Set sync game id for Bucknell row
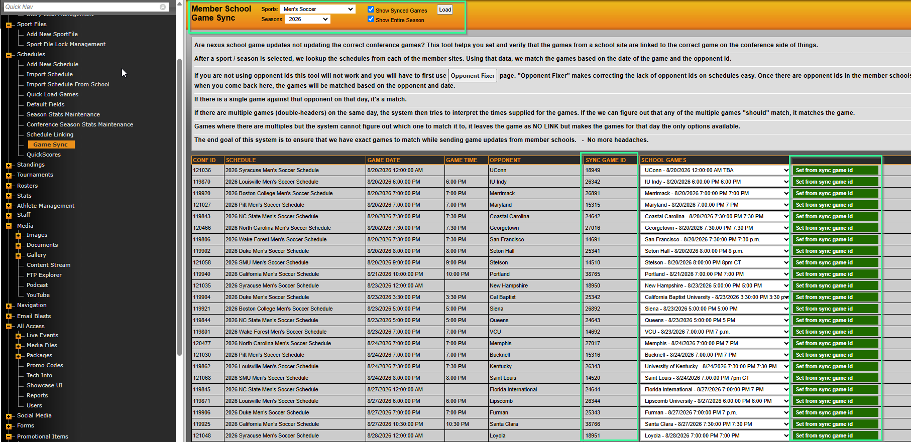 [x=836, y=355]
